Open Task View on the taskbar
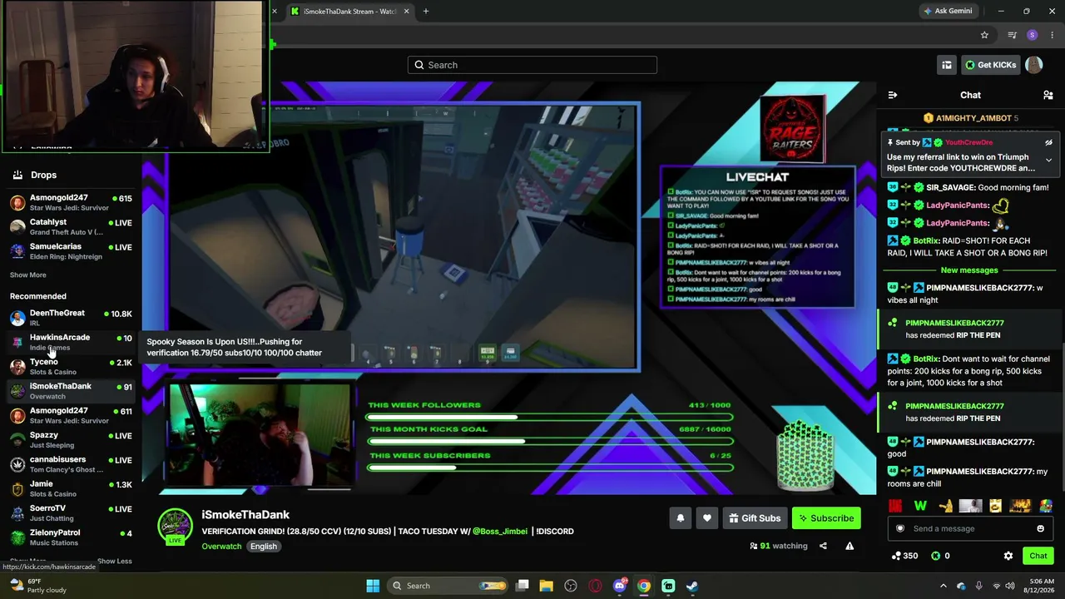This screenshot has width=1065, height=599. point(522,586)
